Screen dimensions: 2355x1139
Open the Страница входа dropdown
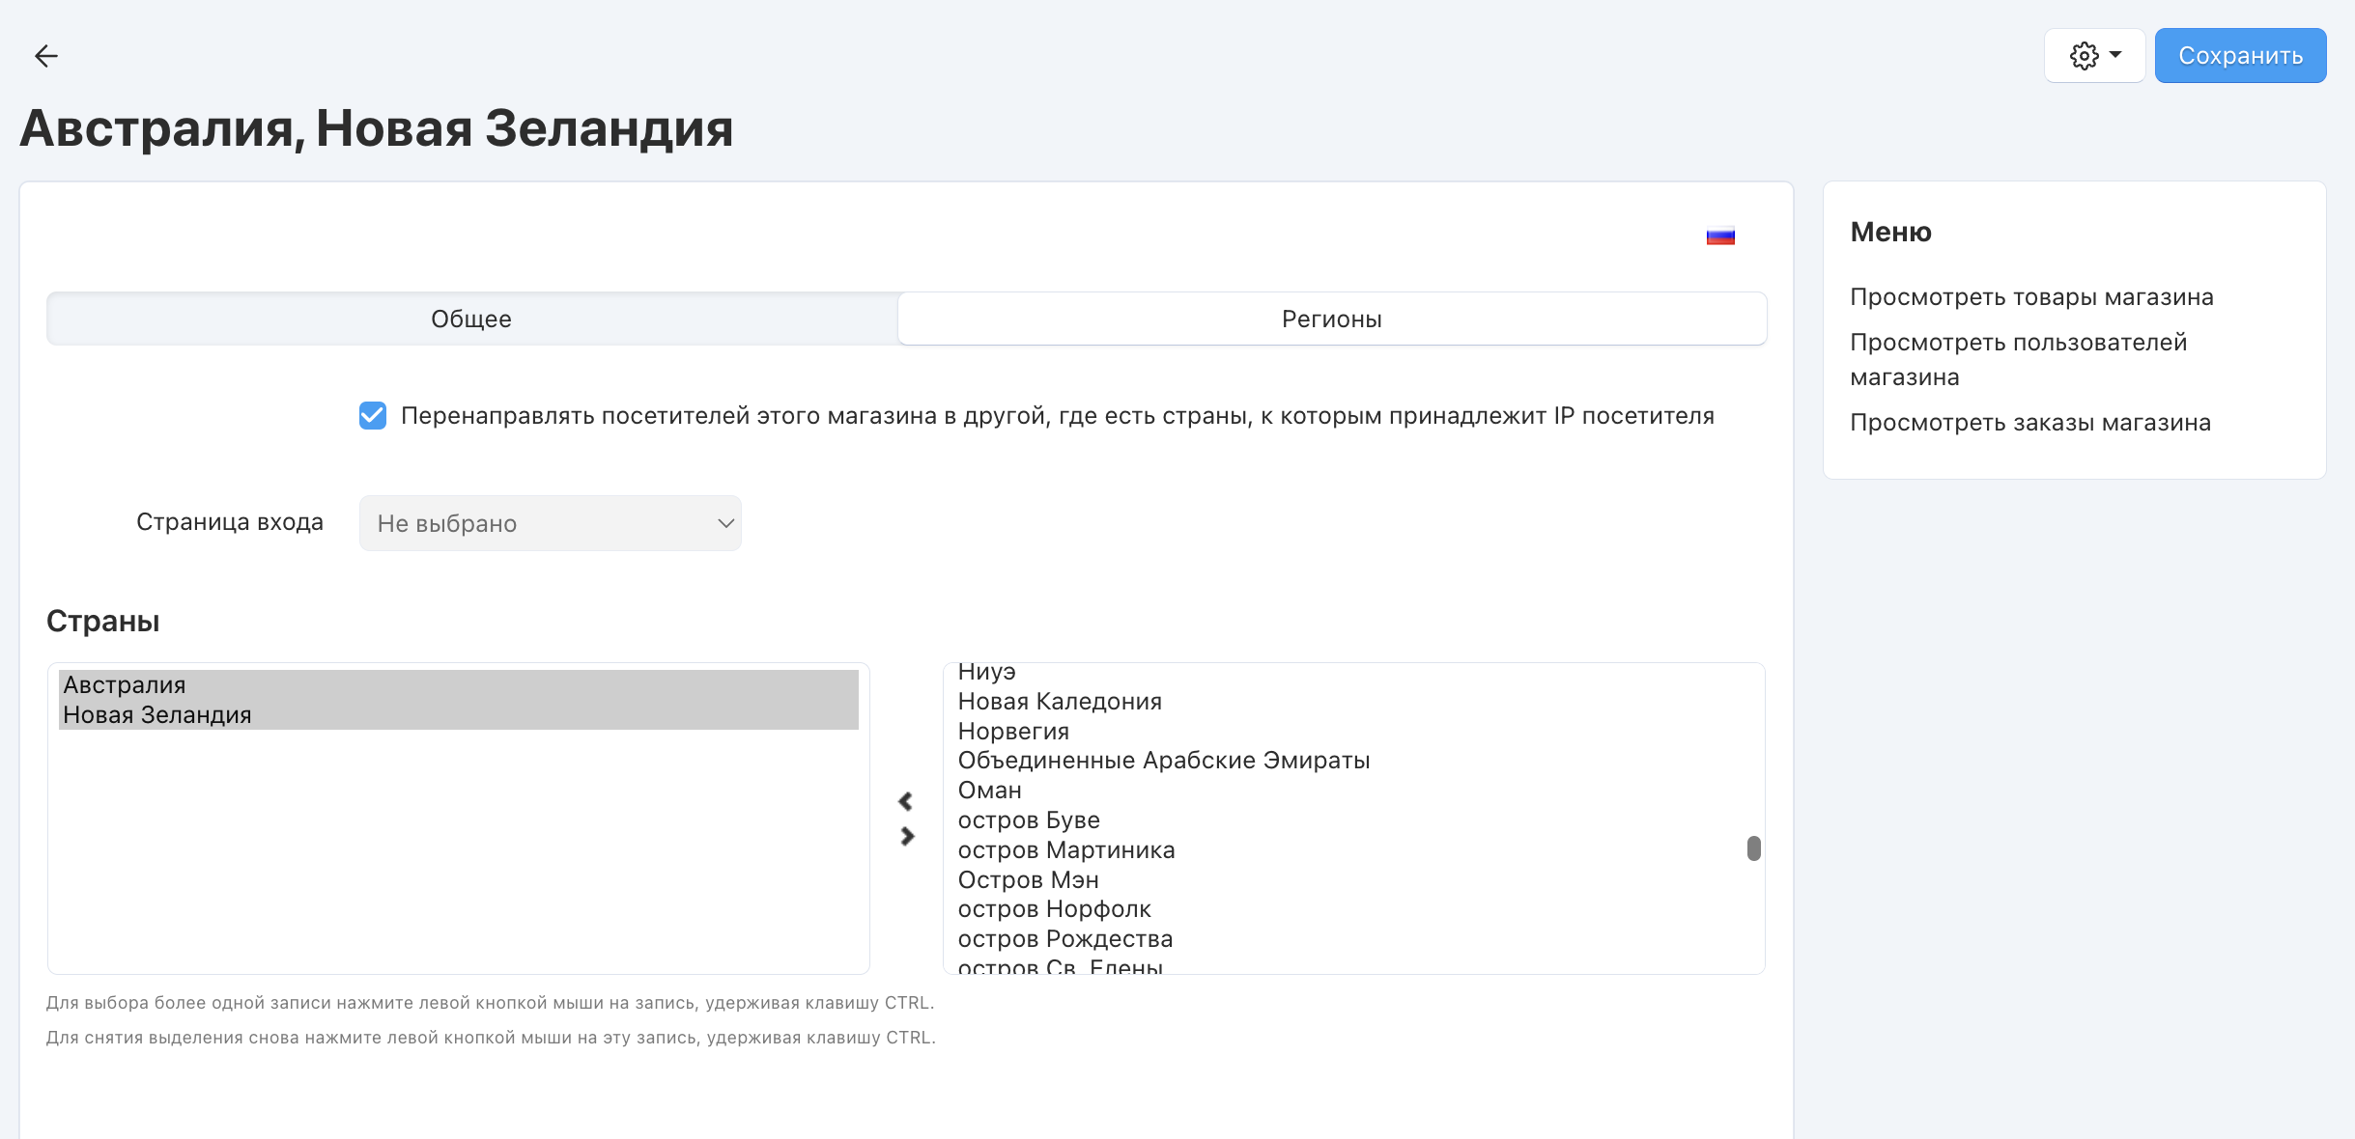(550, 523)
